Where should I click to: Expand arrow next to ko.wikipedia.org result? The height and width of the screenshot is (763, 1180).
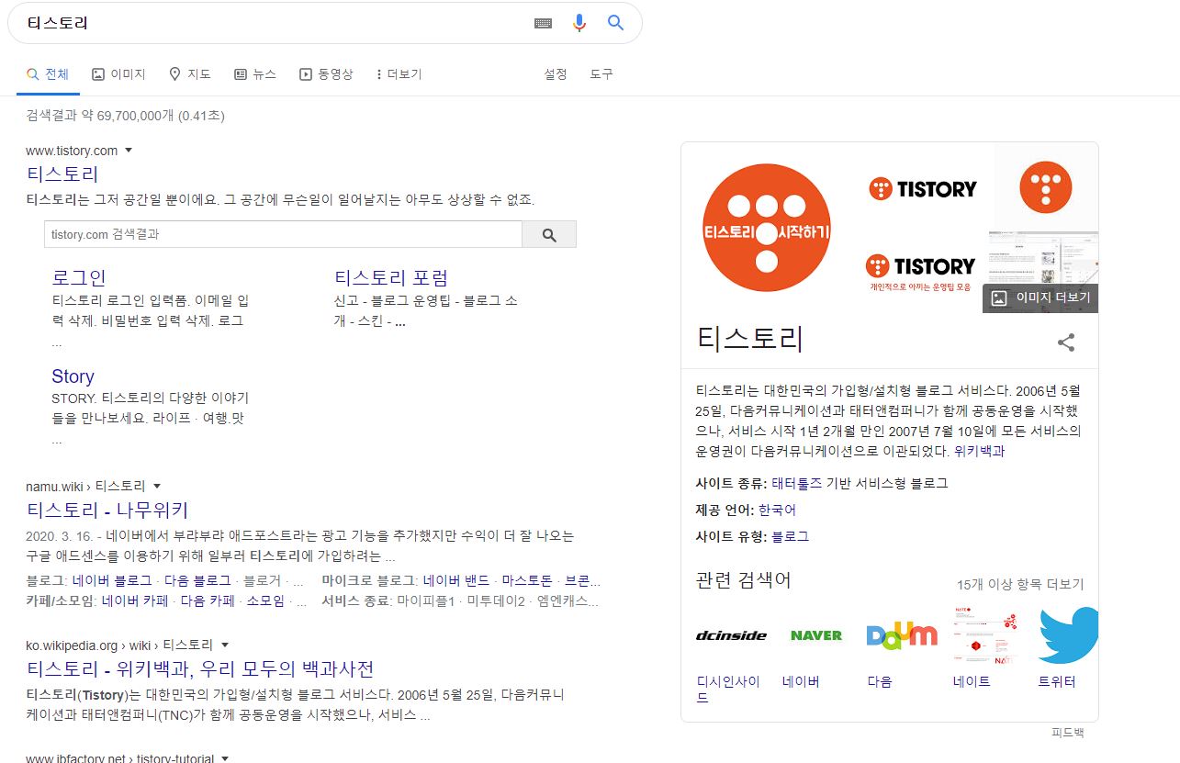[224, 645]
